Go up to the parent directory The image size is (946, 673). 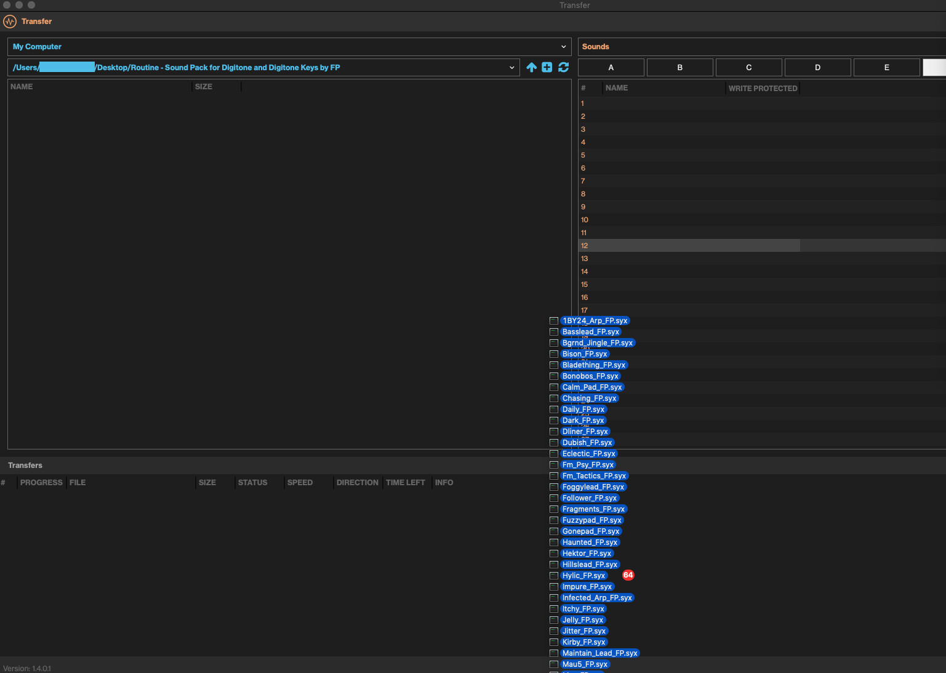pos(532,67)
